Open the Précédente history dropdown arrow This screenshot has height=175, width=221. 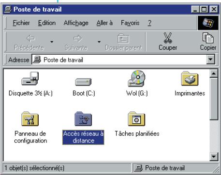coord(52,42)
